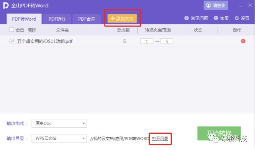The image size is (255, 150).
Task: Open 客服 customer service chat
Action: click(221, 18)
